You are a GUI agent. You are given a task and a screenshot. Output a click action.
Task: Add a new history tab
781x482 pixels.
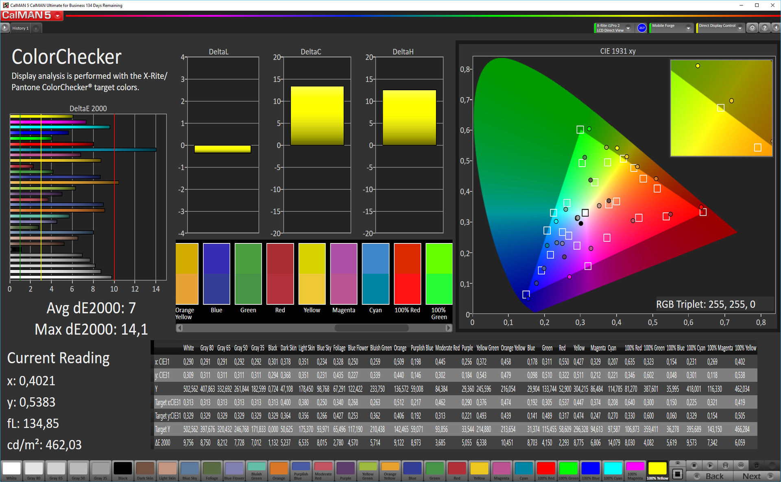point(36,28)
